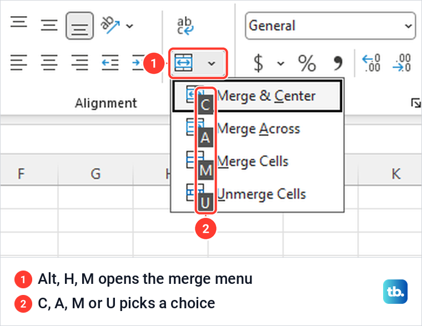Open General number format combo box
Viewport: 422px width, 326px height.
point(330,26)
